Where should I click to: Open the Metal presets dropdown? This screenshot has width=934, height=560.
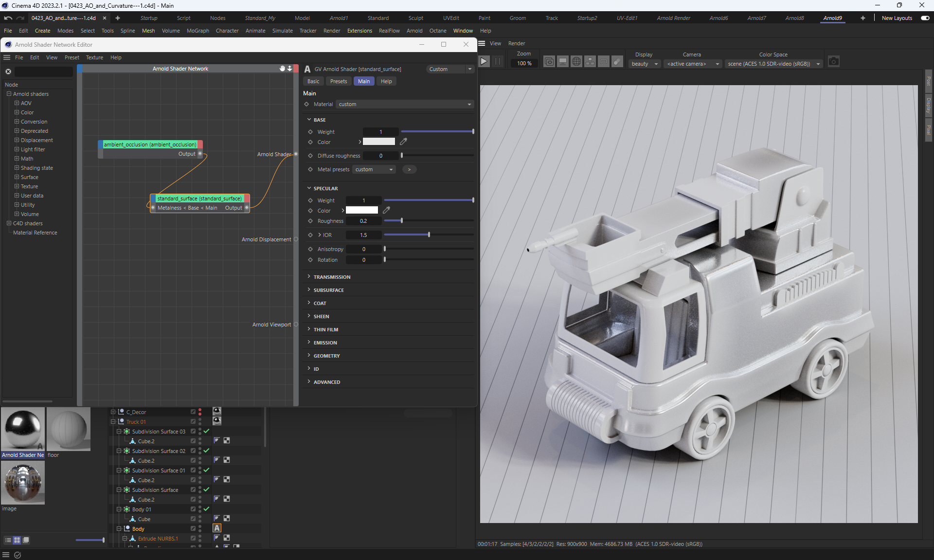[x=374, y=169]
